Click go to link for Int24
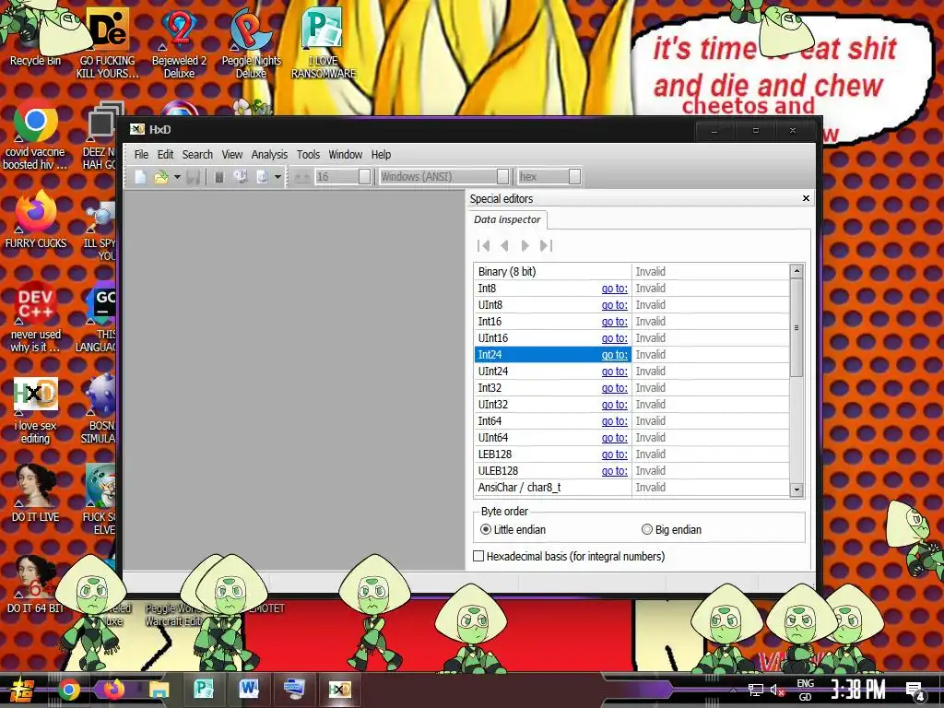Viewport: 944px width, 708px height. coord(614,355)
